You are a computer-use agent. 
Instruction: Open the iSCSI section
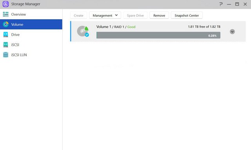[15, 45]
